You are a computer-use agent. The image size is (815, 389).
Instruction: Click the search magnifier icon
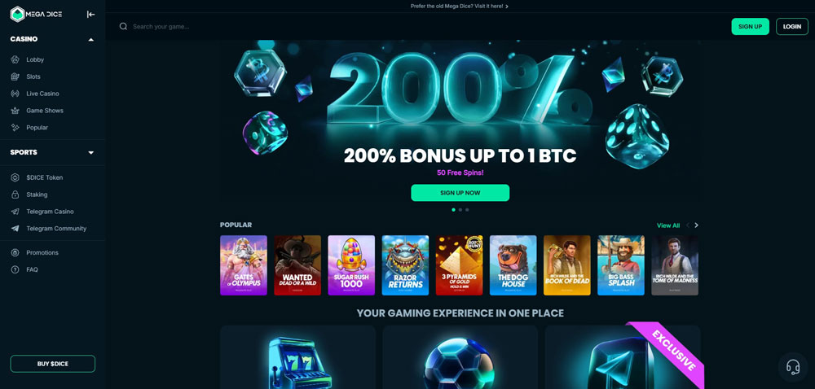123,27
